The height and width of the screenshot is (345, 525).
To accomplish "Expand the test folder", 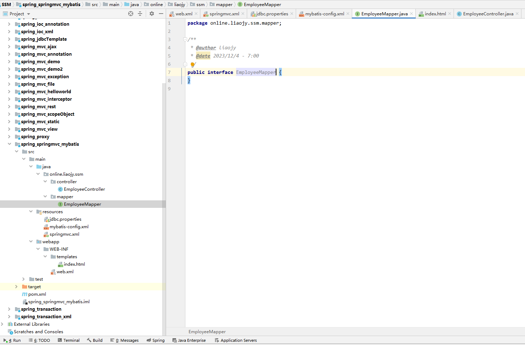I will coord(24,279).
